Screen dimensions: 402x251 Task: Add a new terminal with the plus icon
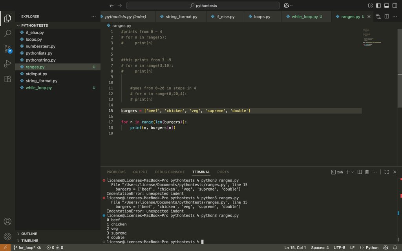point(348,172)
